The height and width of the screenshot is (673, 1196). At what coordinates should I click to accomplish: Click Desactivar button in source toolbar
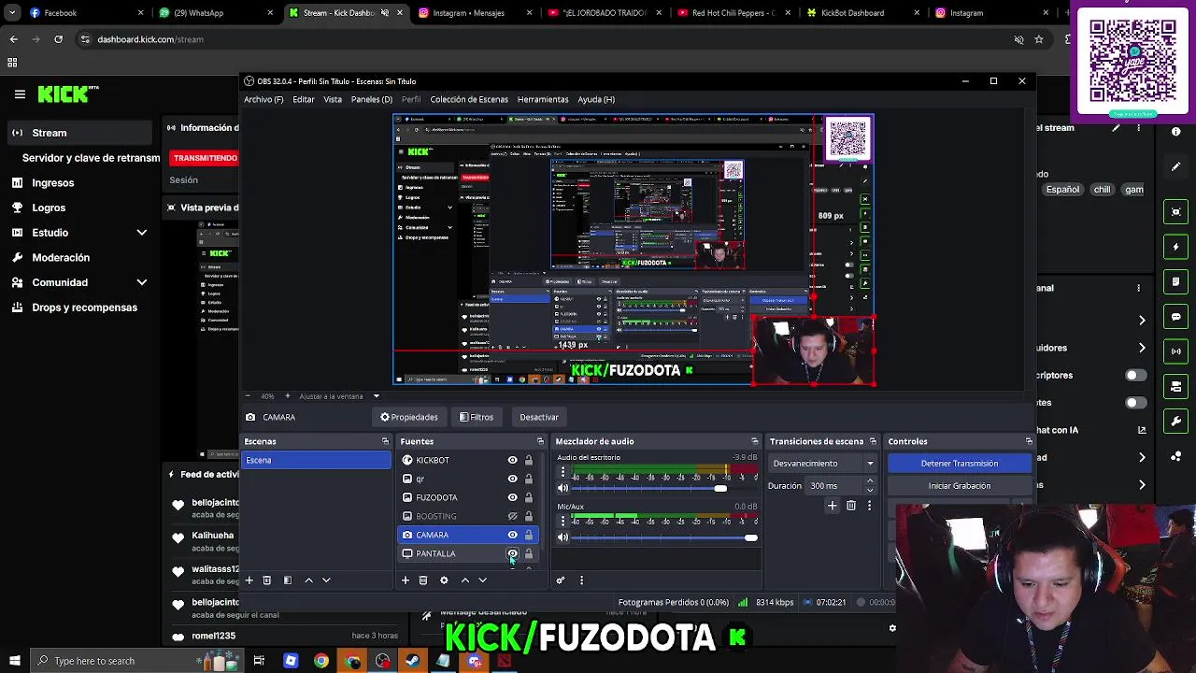tap(539, 418)
